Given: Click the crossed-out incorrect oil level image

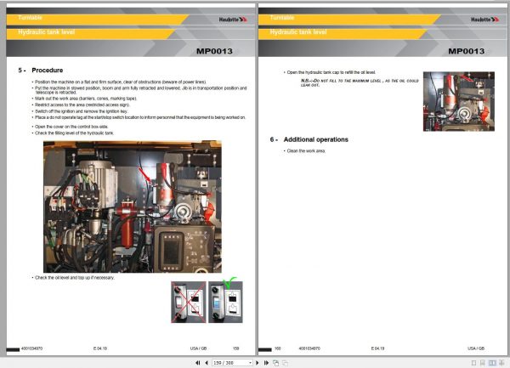Looking at the screenshot, I should pyautogui.click(x=189, y=302).
